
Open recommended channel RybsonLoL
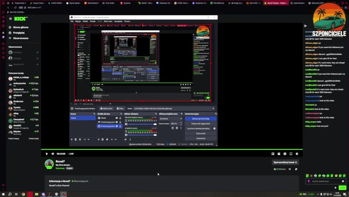[23, 90]
